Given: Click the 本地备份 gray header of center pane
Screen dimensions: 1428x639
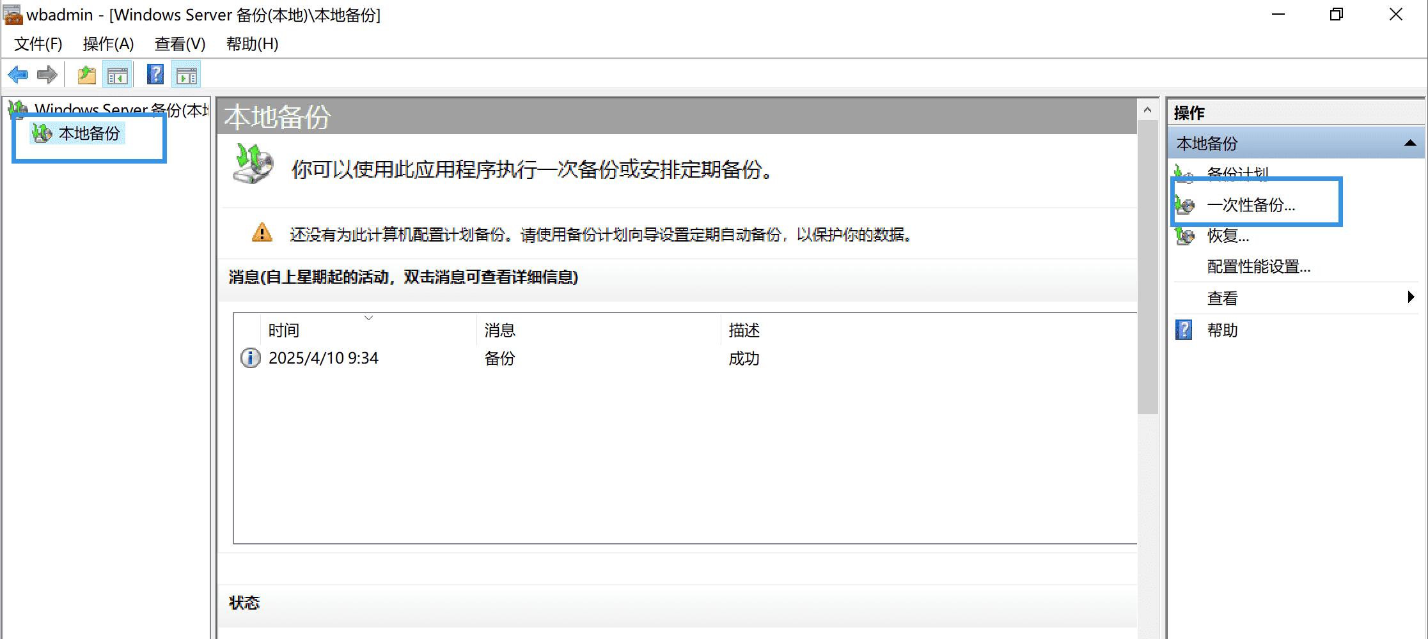Looking at the screenshot, I should (677, 117).
